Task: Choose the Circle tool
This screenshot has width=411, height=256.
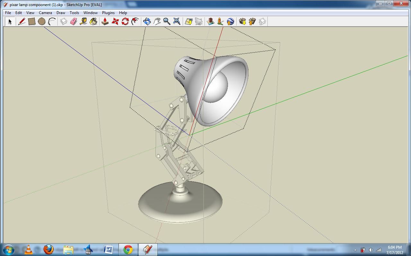Action: coord(42,21)
